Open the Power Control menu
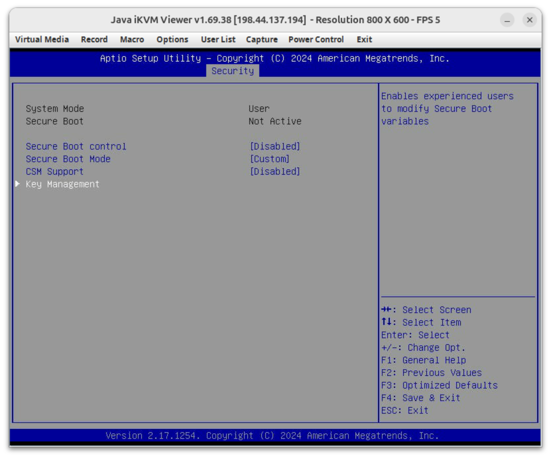This screenshot has width=551, height=458. [316, 39]
